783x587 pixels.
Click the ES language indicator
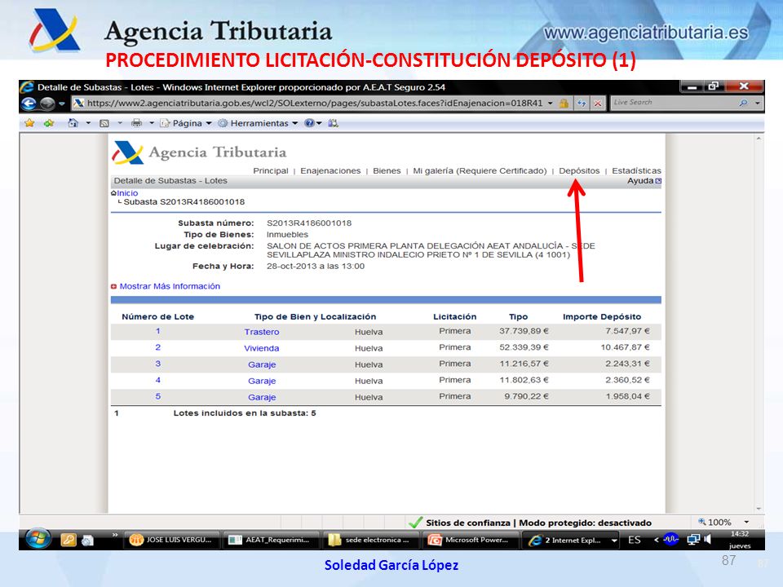click(635, 540)
